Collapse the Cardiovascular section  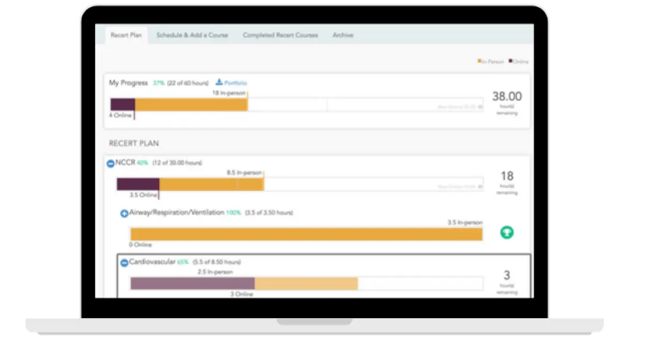click(x=124, y=262)
